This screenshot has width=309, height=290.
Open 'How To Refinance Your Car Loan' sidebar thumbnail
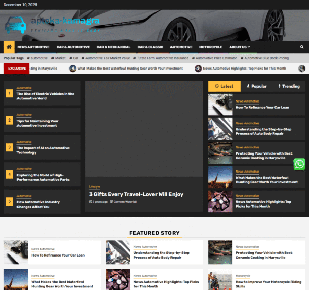[x=220, y=105]
